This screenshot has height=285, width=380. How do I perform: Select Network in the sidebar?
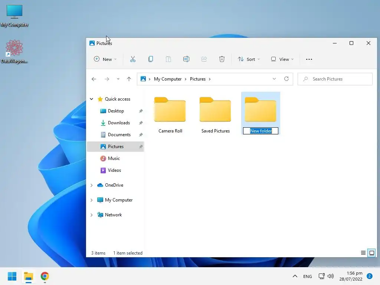pyautogui.click(x=113, y=215)
